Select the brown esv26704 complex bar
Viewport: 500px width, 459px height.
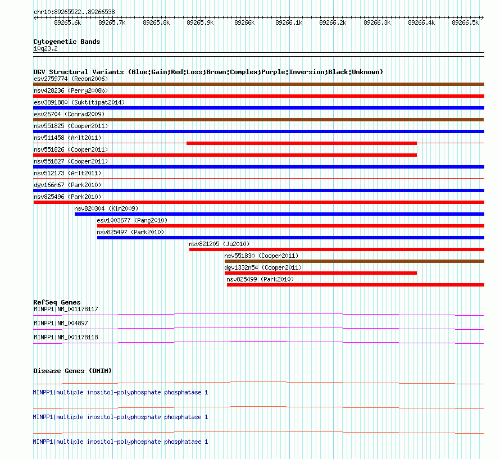click(258, 120)
